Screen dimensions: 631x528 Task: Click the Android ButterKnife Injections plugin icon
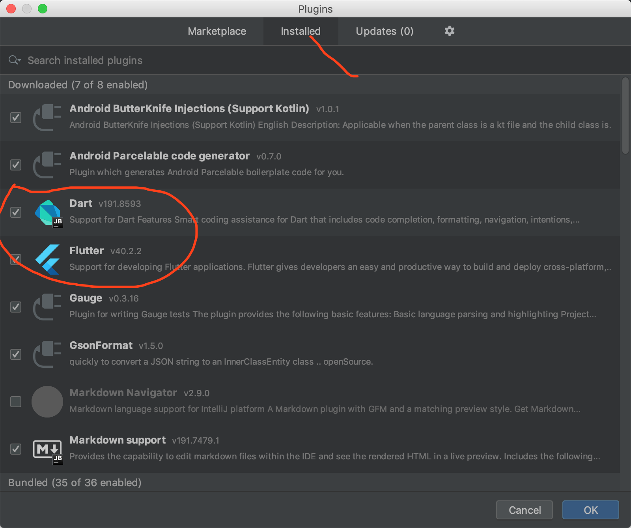click(47, 117)
